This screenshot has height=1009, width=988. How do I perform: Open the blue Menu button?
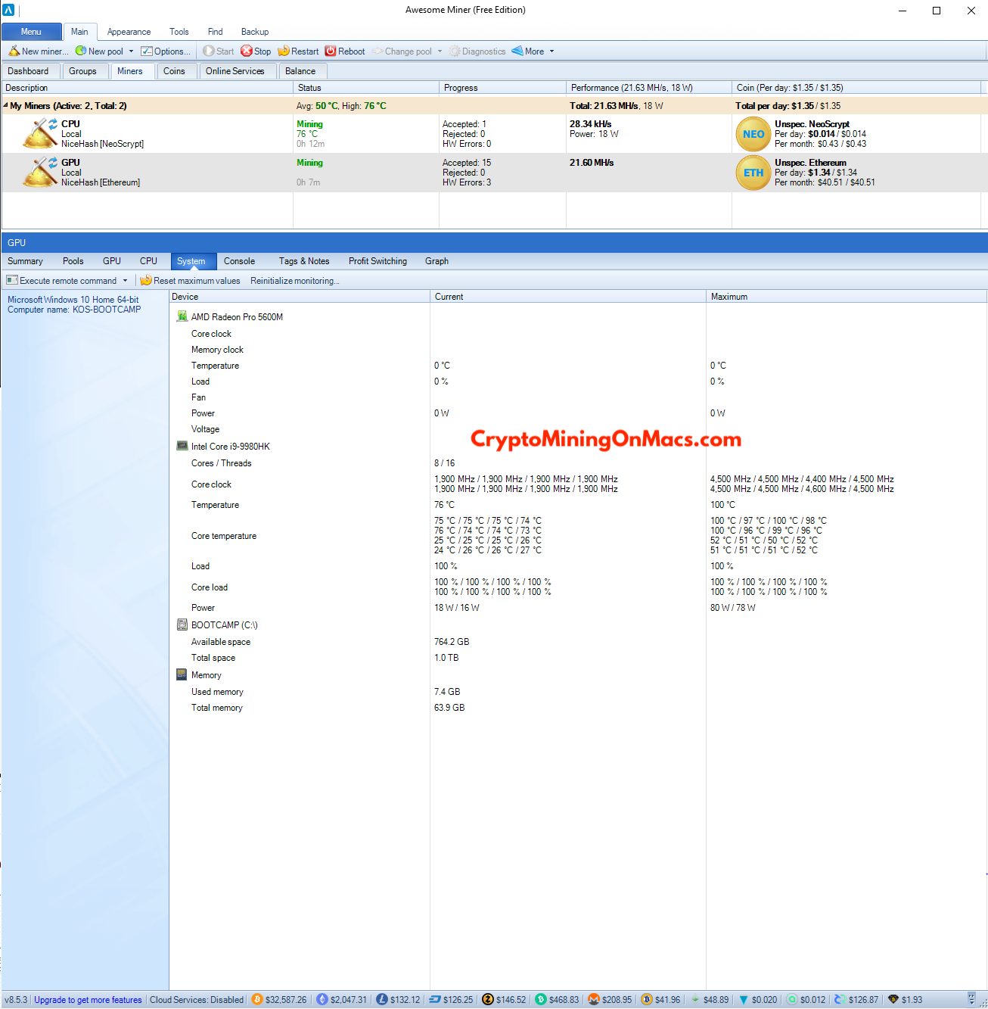coord(31,32)
